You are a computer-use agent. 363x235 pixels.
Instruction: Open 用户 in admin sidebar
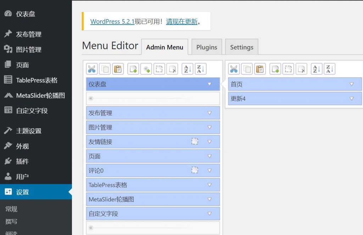pyautogui.click(x=36, y=177)
